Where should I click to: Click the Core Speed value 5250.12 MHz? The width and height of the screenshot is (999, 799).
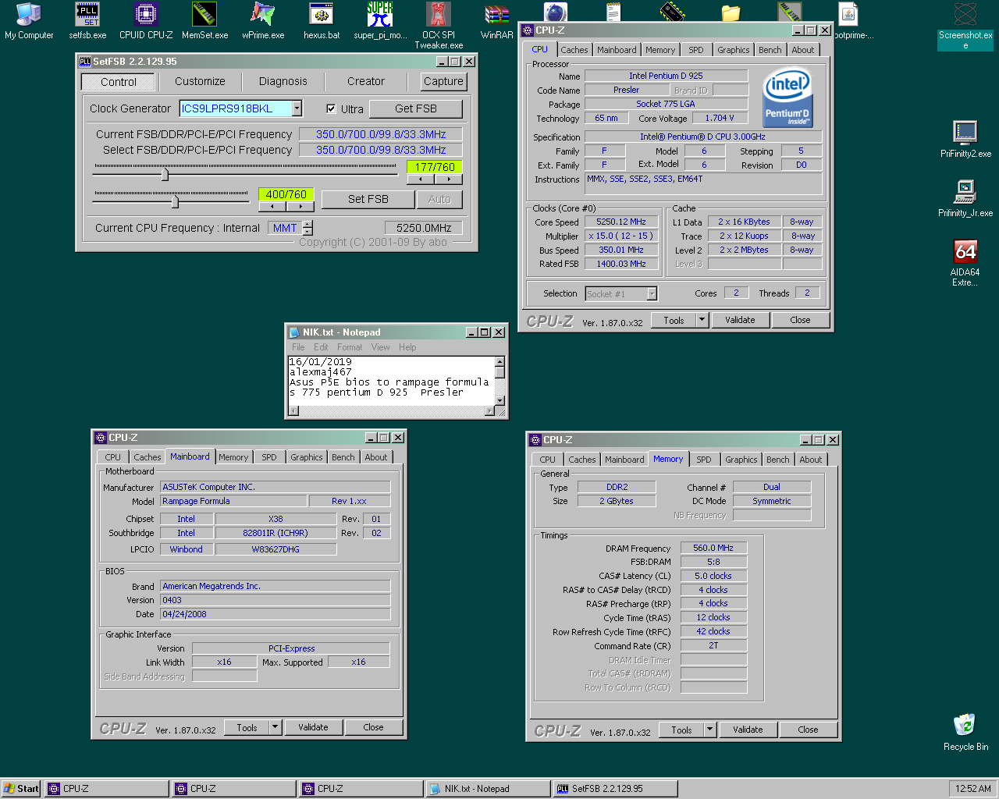pyautogui.click(x=621, y=222)
